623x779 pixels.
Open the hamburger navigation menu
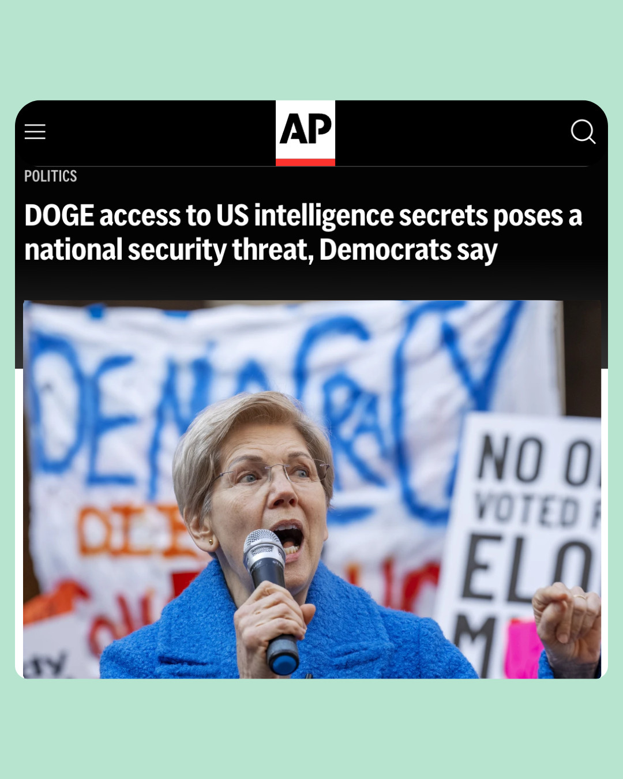point(35,132)
